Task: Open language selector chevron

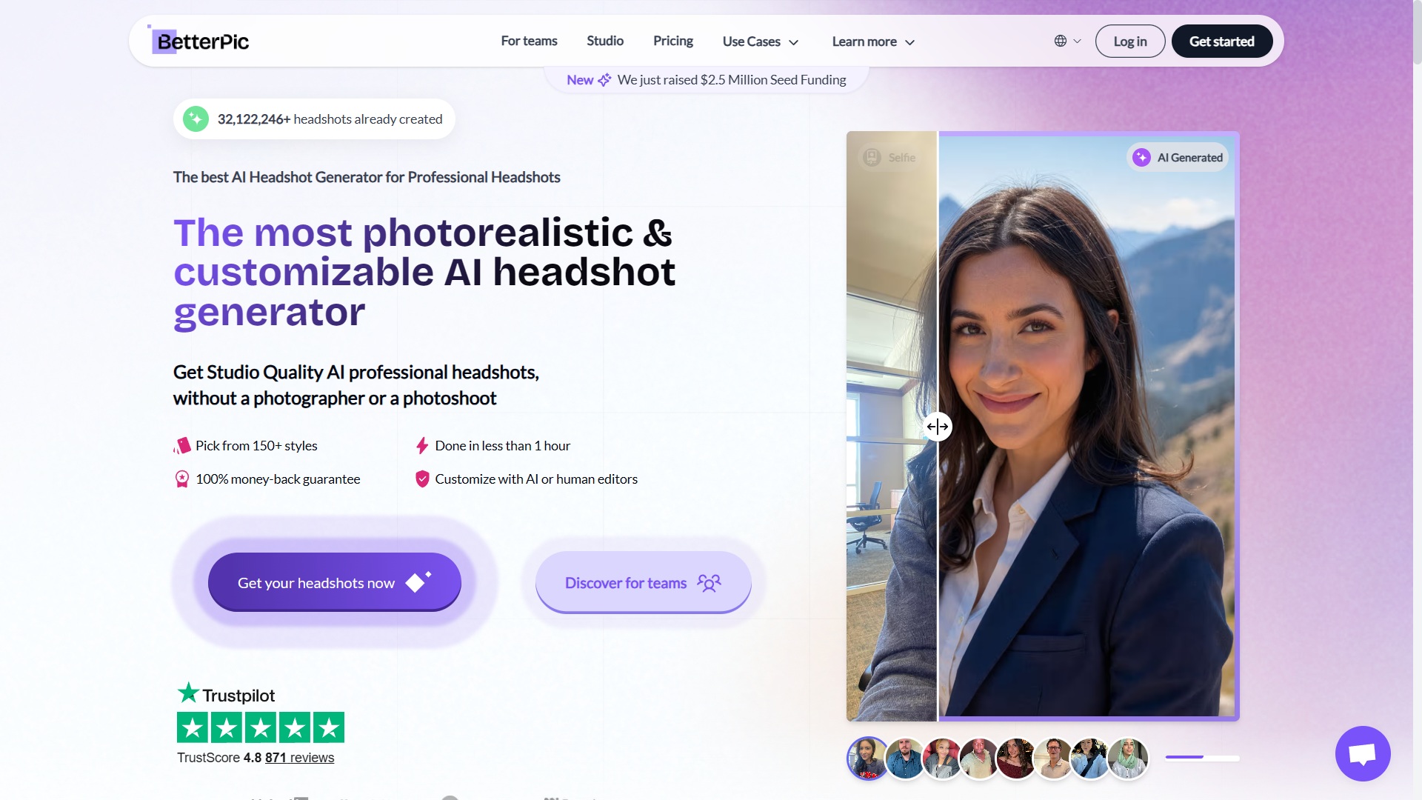Action: click(x=1078, y=41)
